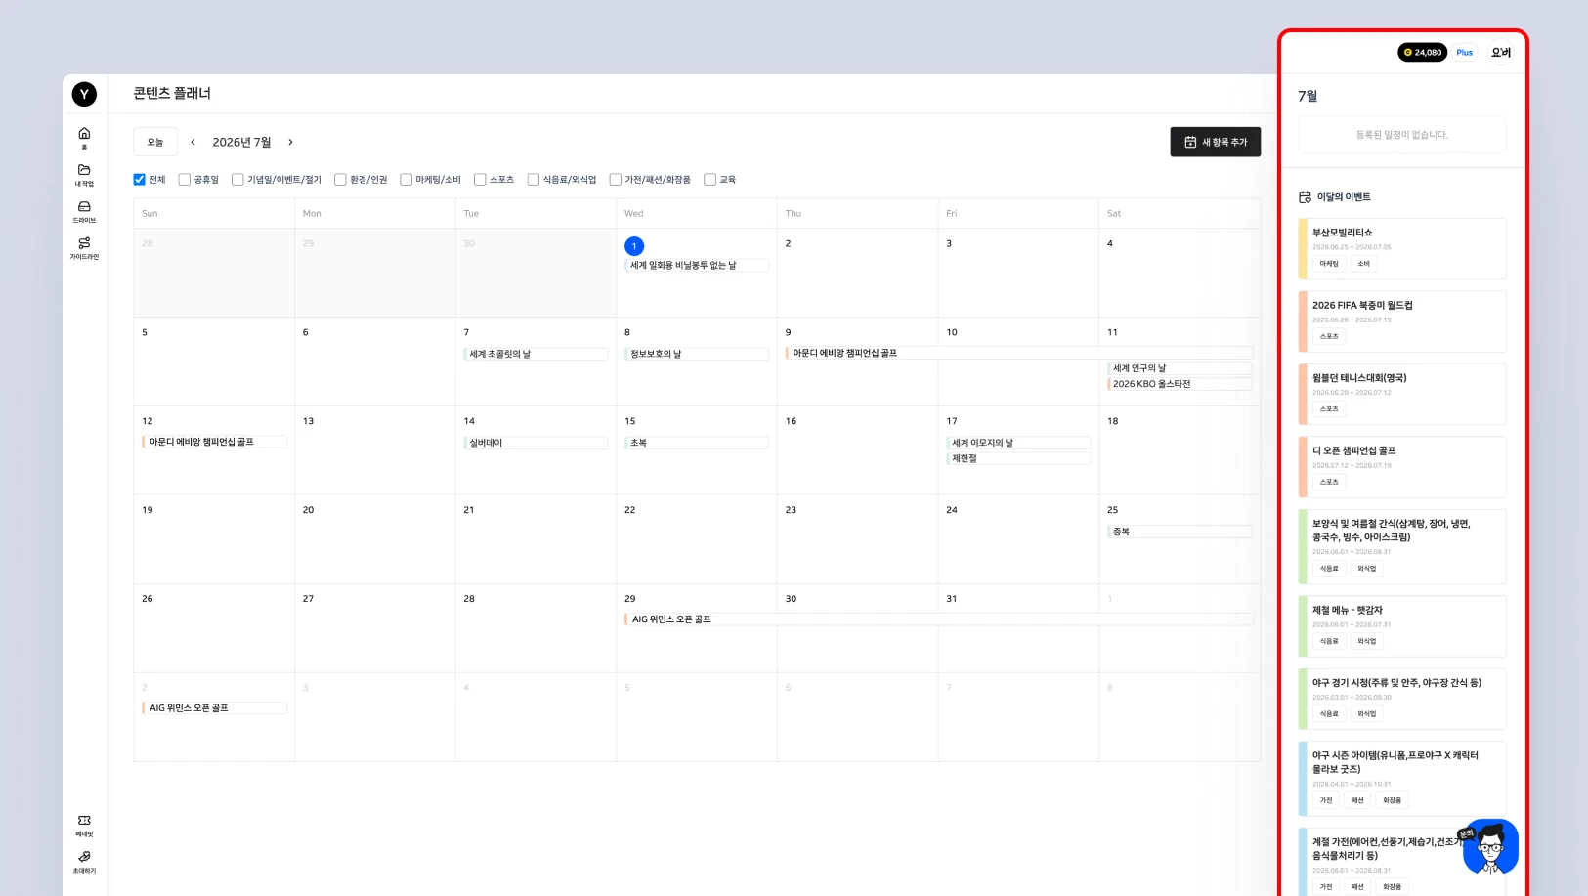
Task: Click the Plus plan badge
Action: point(1464,53)
